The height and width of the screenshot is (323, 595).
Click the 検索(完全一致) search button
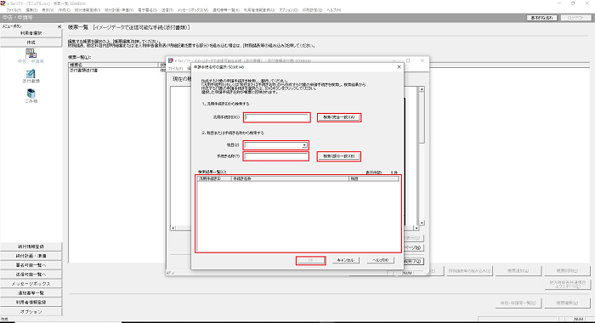(339, 117)
